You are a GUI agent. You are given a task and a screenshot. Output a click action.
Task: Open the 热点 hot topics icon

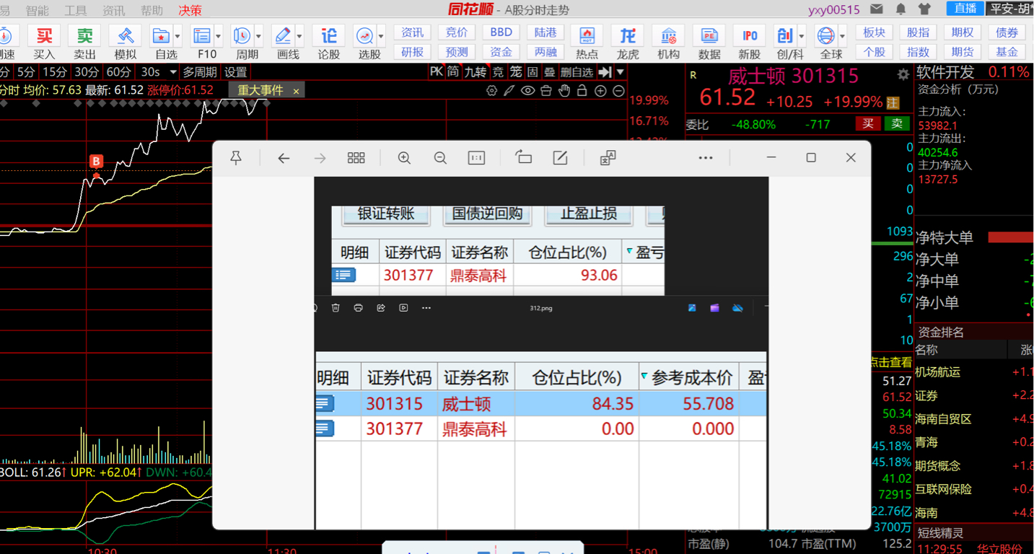pos(587,36)
